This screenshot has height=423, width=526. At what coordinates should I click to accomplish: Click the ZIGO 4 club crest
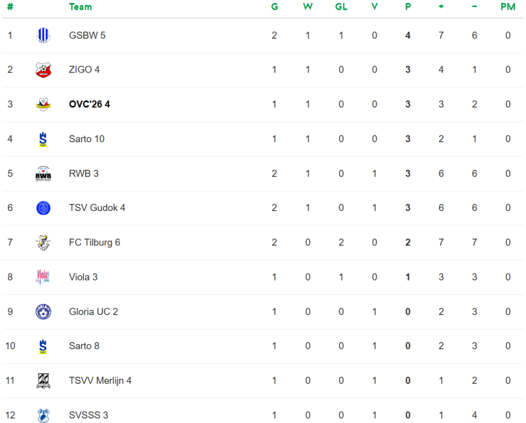click(x=43, y=69)
